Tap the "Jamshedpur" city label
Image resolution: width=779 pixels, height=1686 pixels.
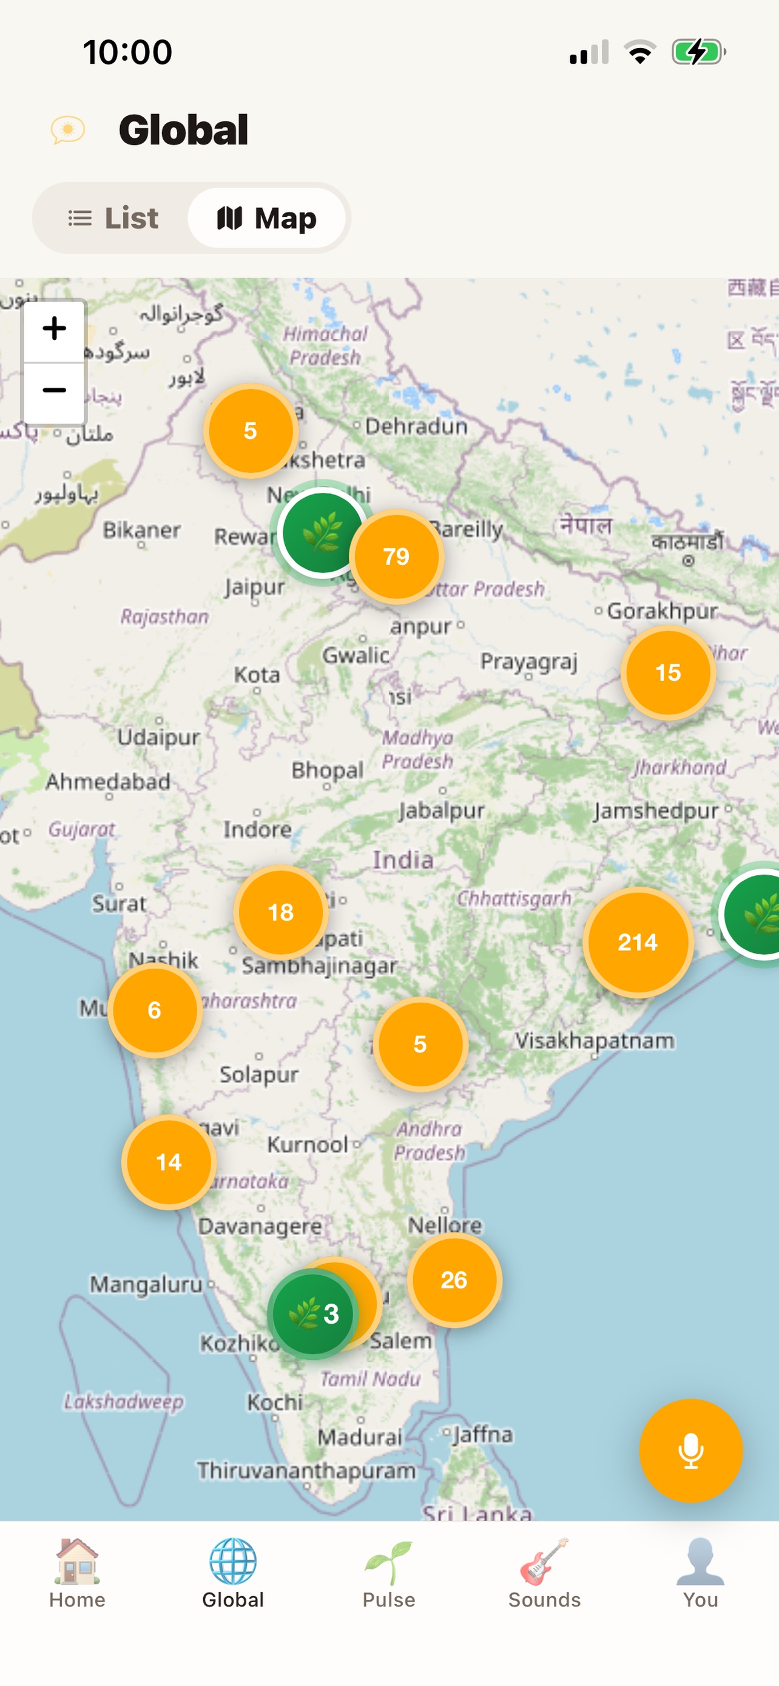pos(656,811)
